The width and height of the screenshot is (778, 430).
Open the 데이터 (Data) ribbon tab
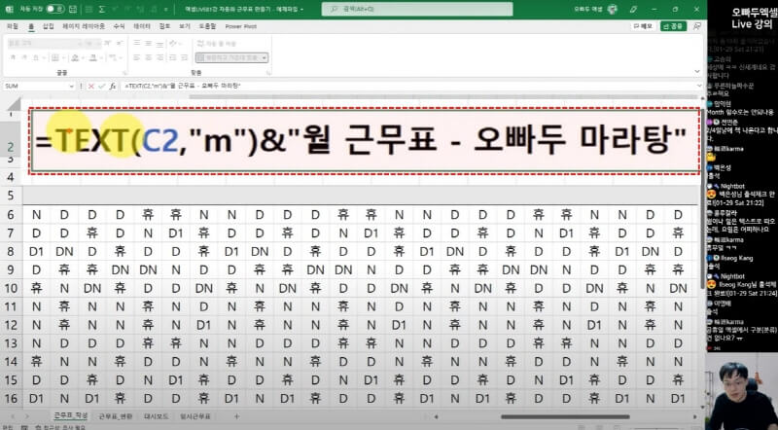click(x=141, y=26)
